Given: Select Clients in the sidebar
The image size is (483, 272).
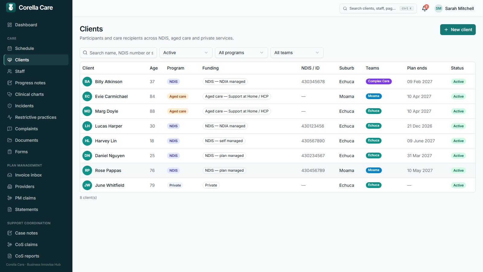Looking at the screenshot, I should [x=36, y=60].
